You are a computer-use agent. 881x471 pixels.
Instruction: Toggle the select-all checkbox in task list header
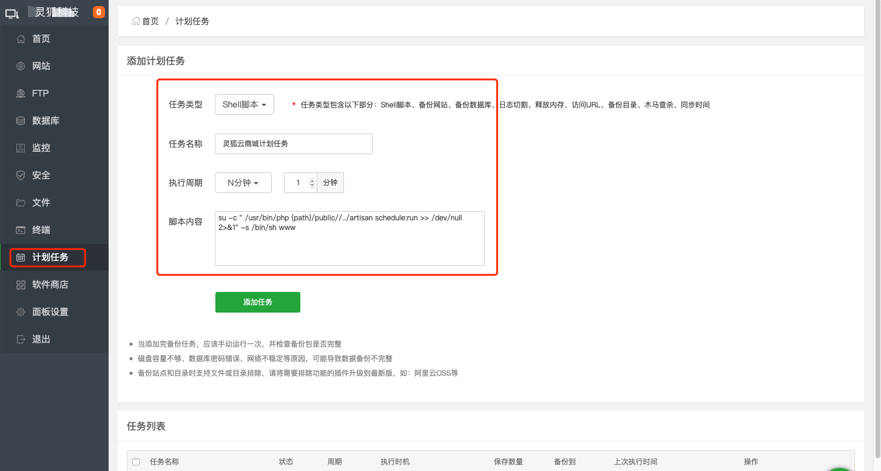point(136,462)
